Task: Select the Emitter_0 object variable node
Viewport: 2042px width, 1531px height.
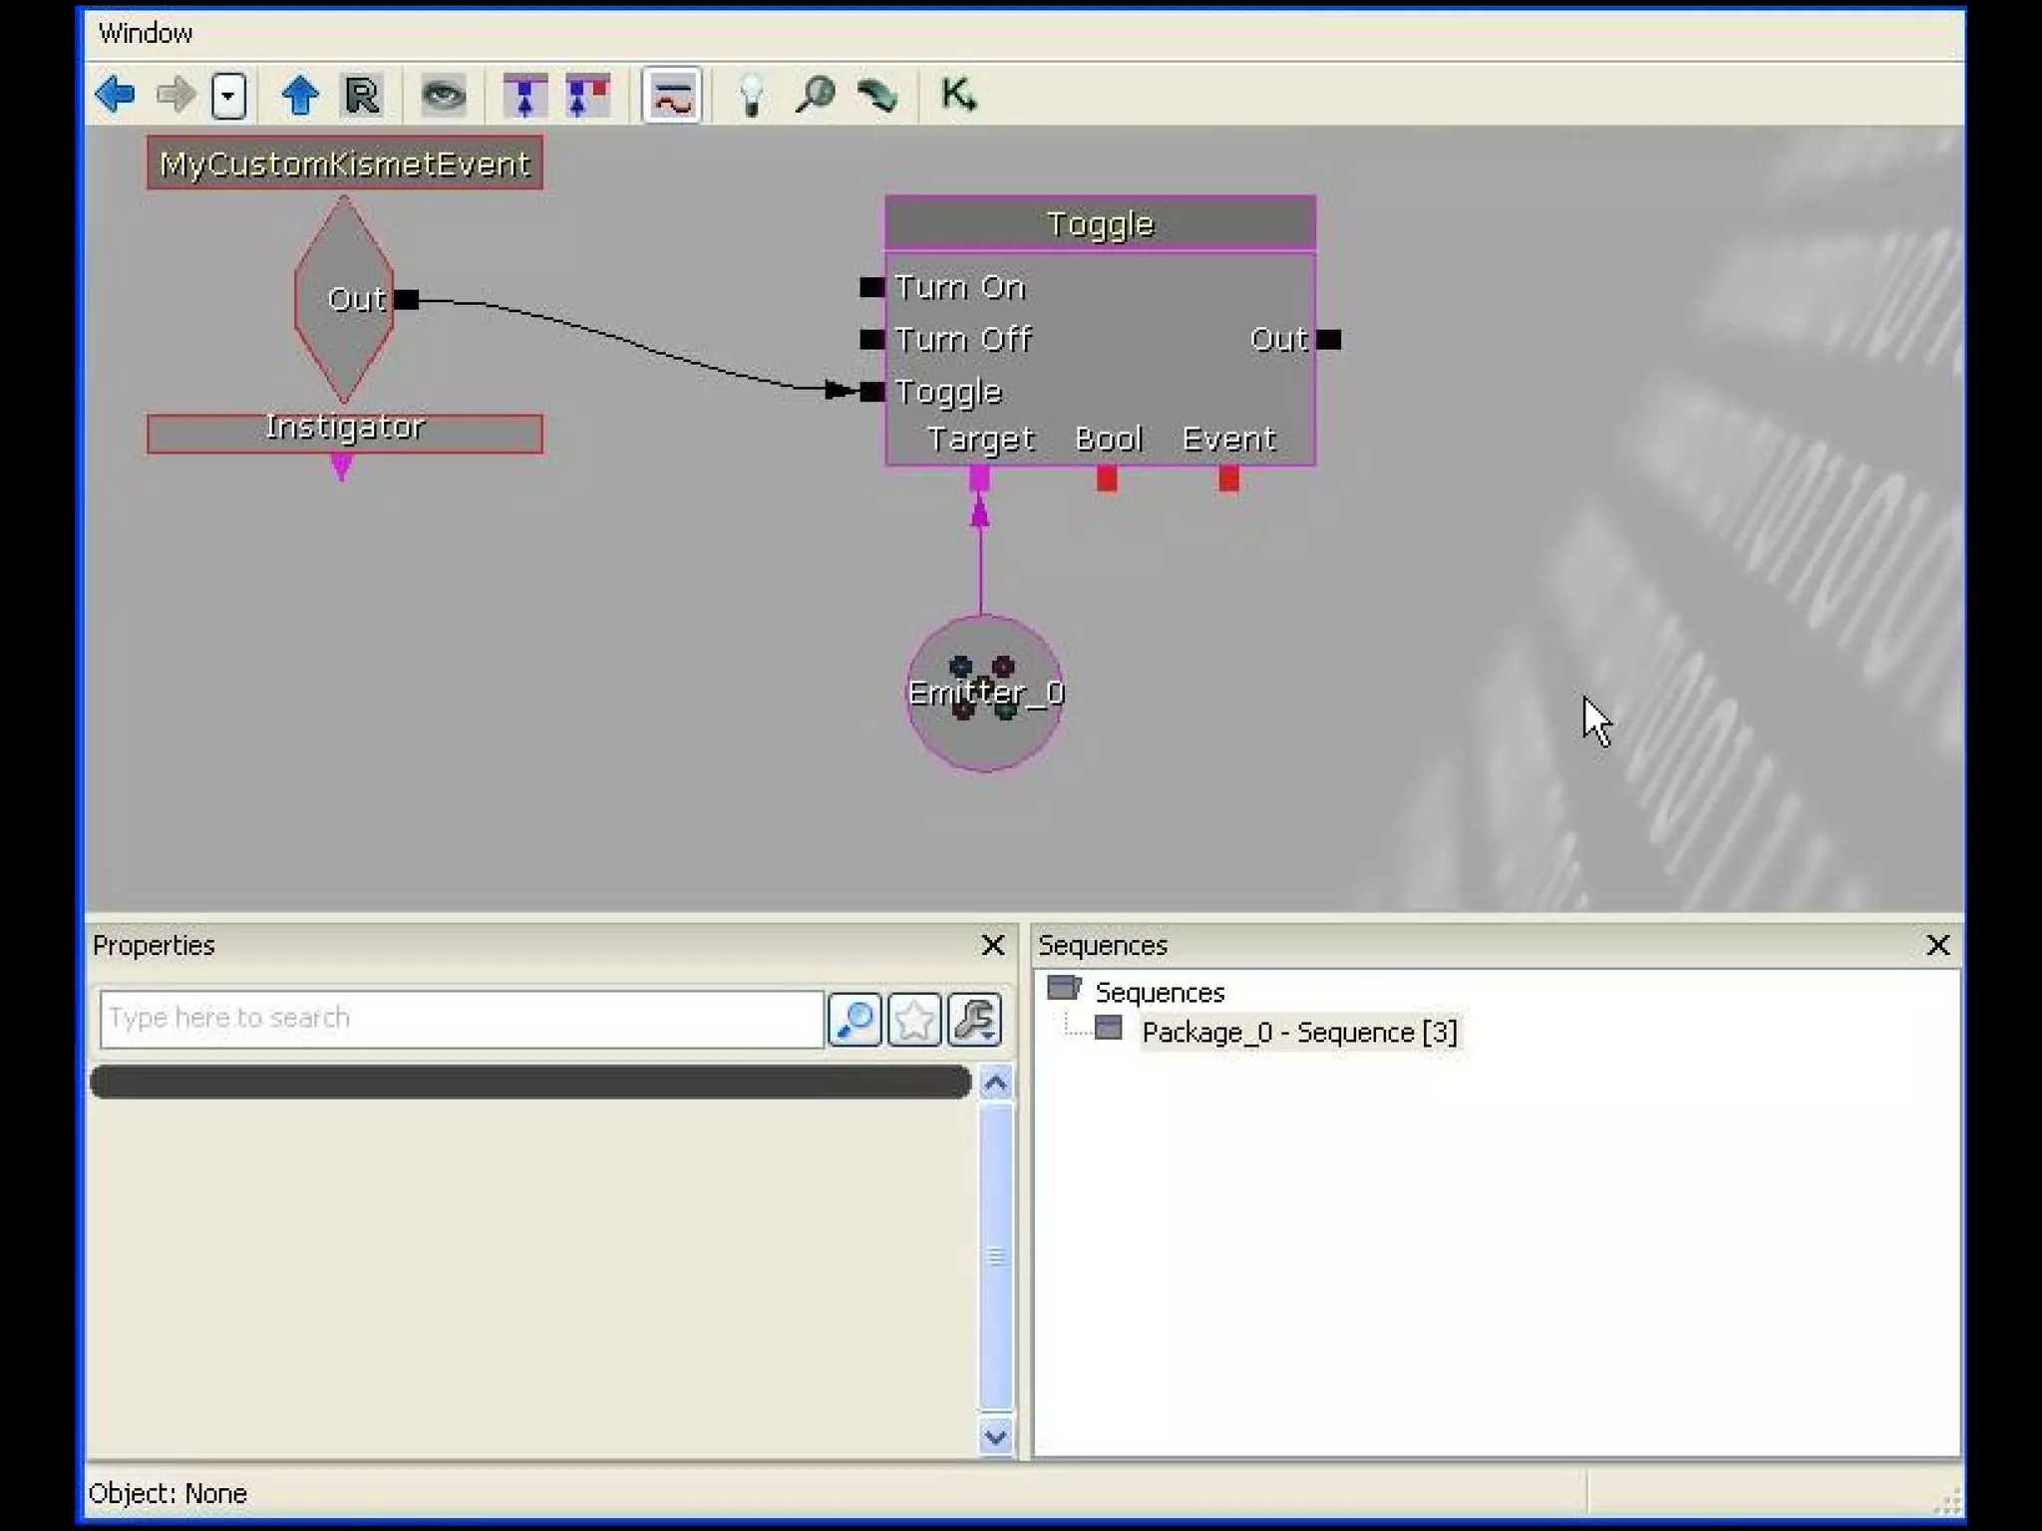Action: tap(984, 693)
